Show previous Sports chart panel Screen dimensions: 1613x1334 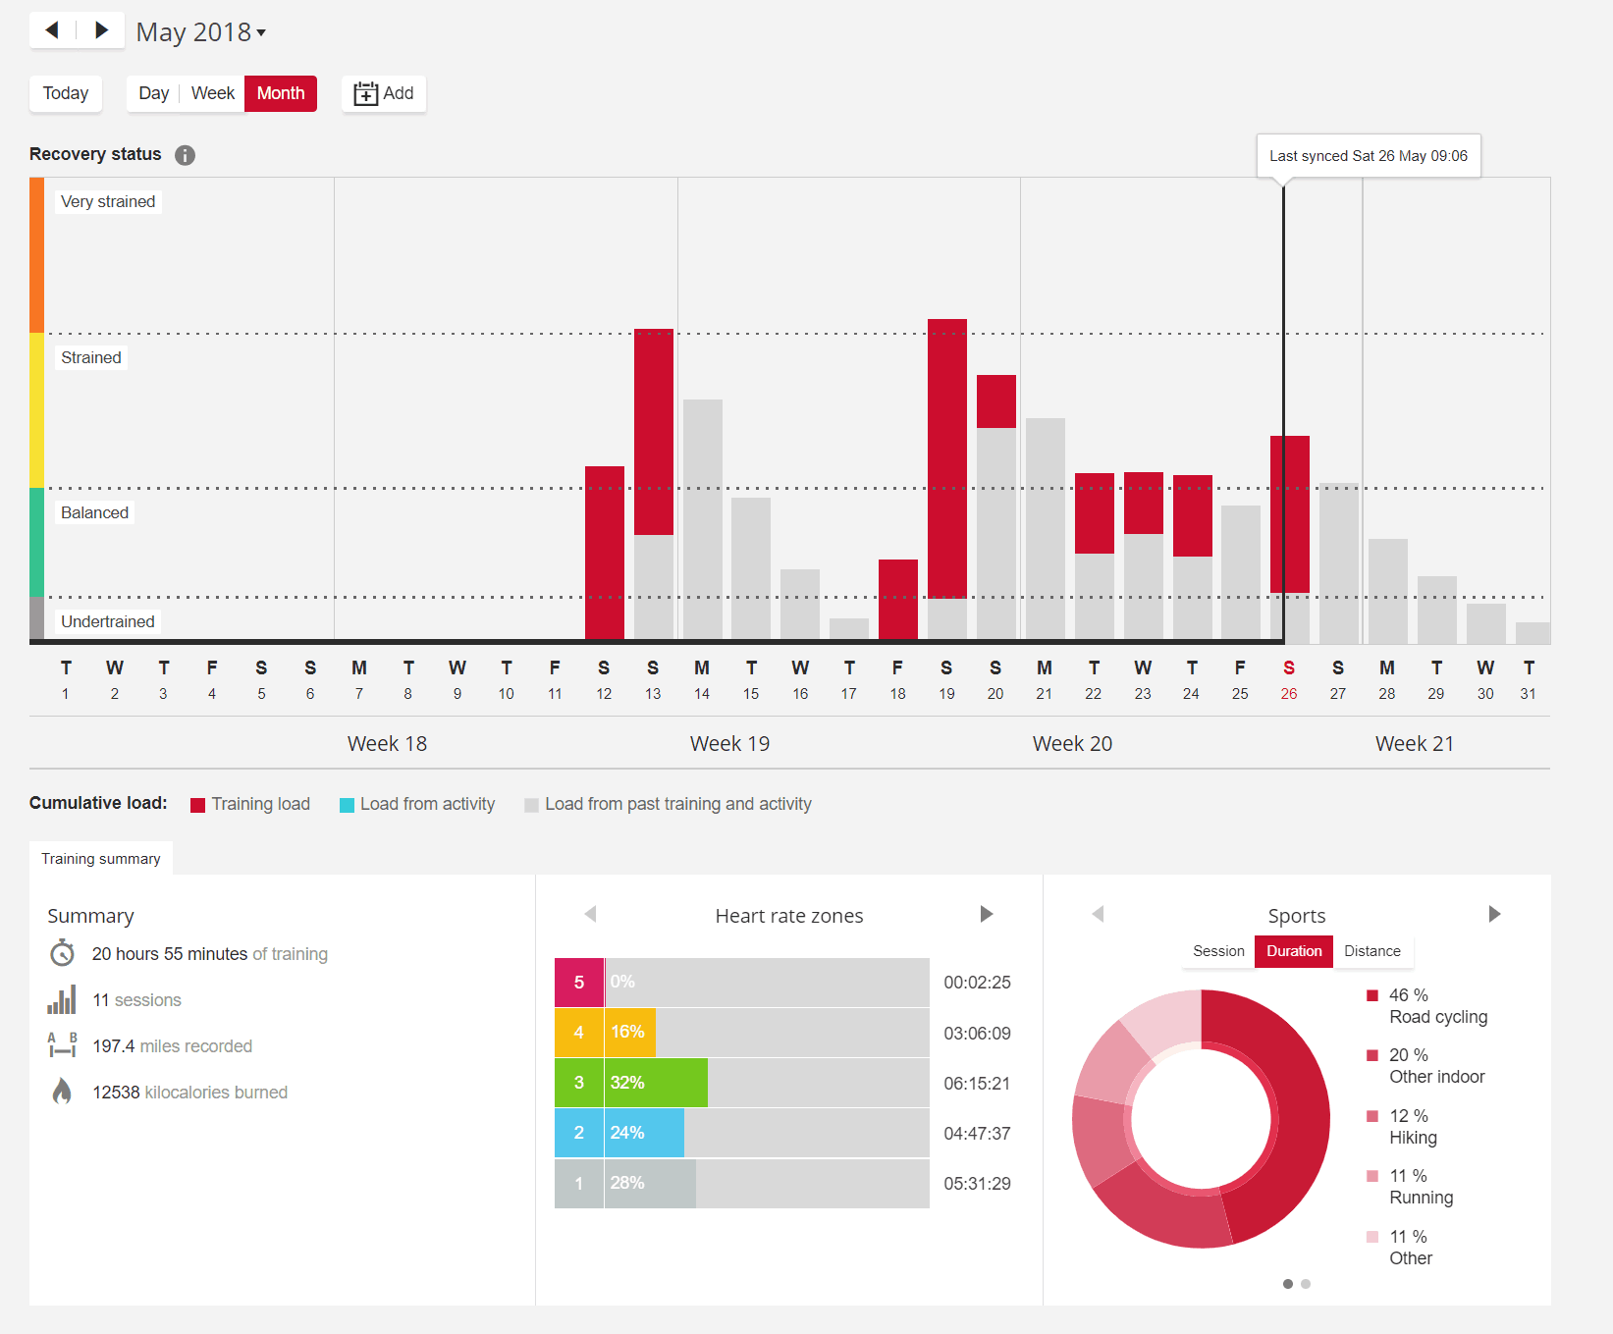(x=1098, y=915)
